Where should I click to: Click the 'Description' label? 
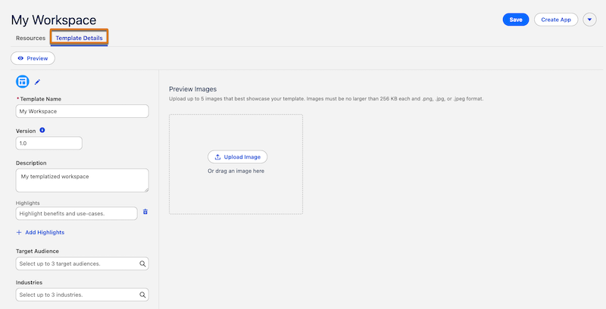pos(31,163)
